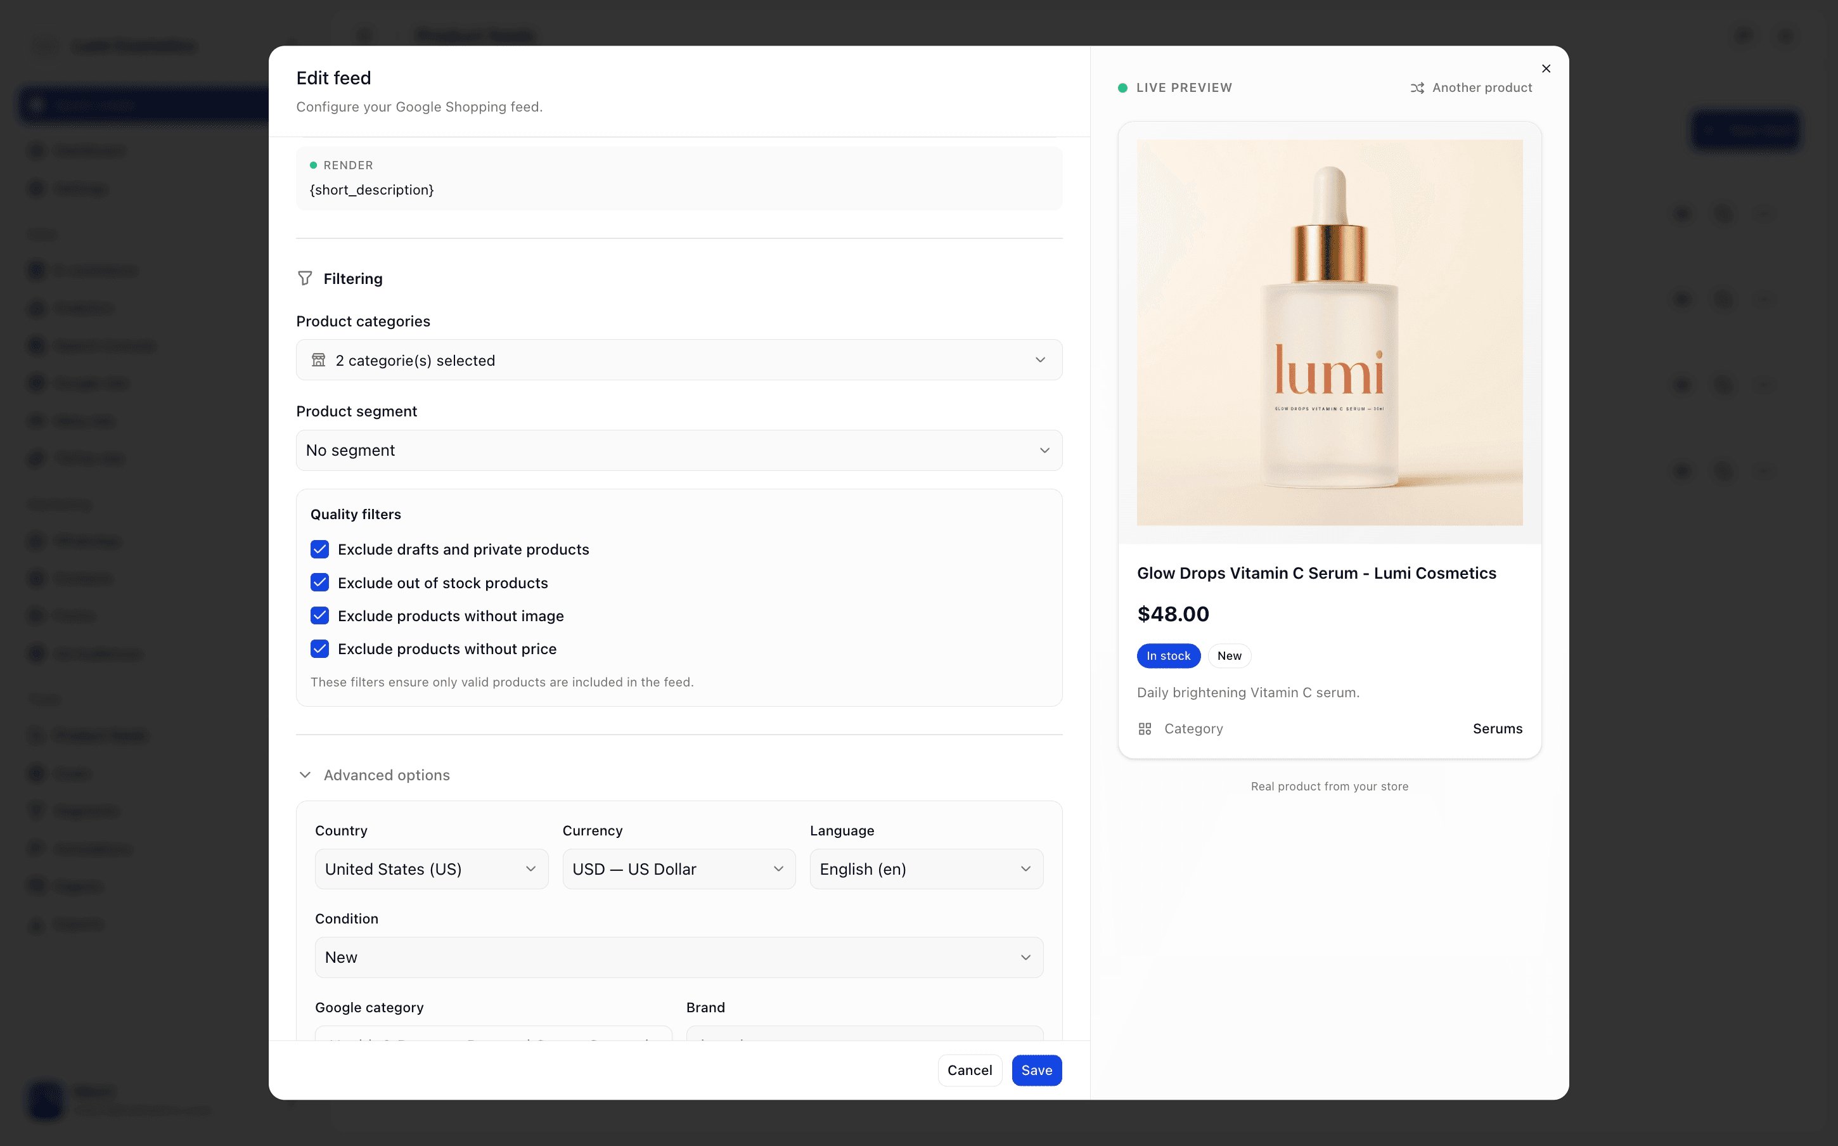The image size is (1838, 1146).
Task: Collapse the Advanced options section
Action: [375, 775]
